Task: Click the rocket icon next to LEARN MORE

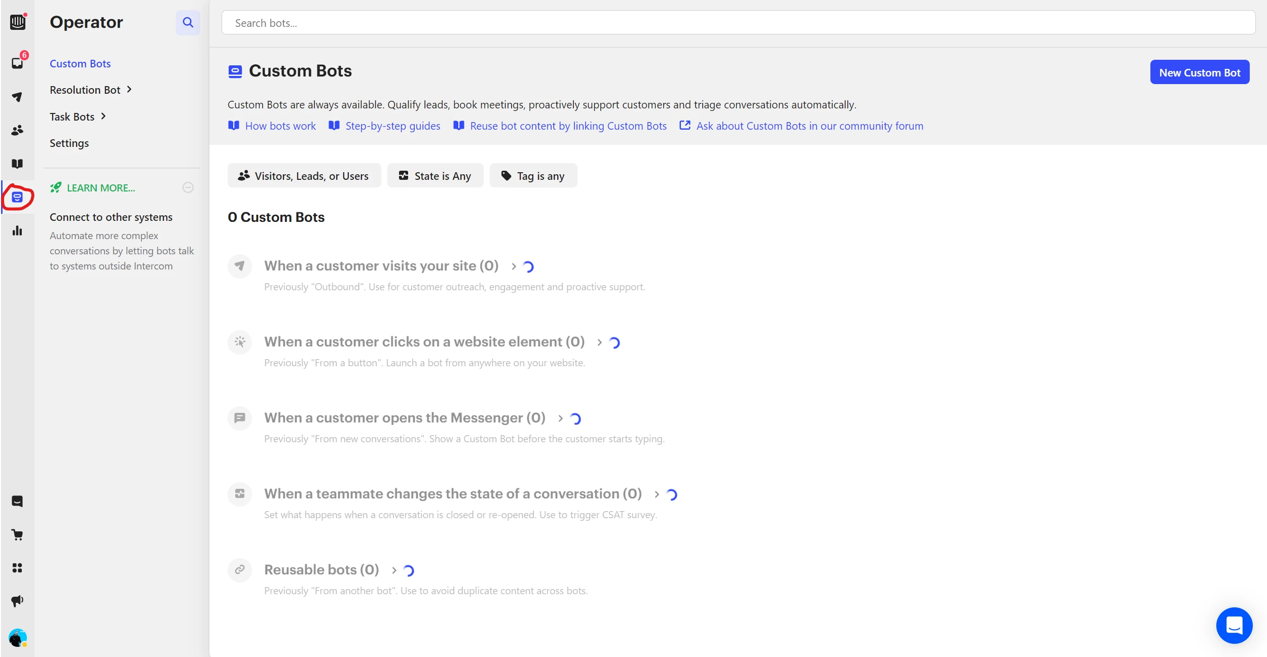Action: coord(56,187)
